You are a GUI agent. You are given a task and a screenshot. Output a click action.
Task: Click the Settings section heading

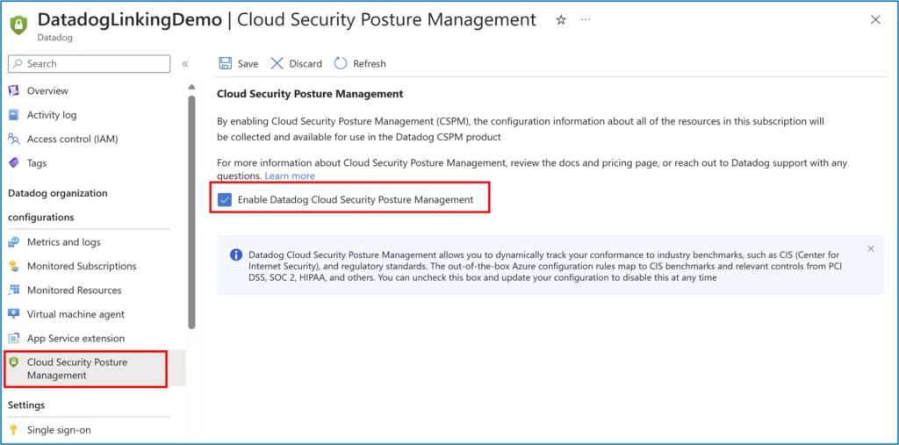click(26, 405)
